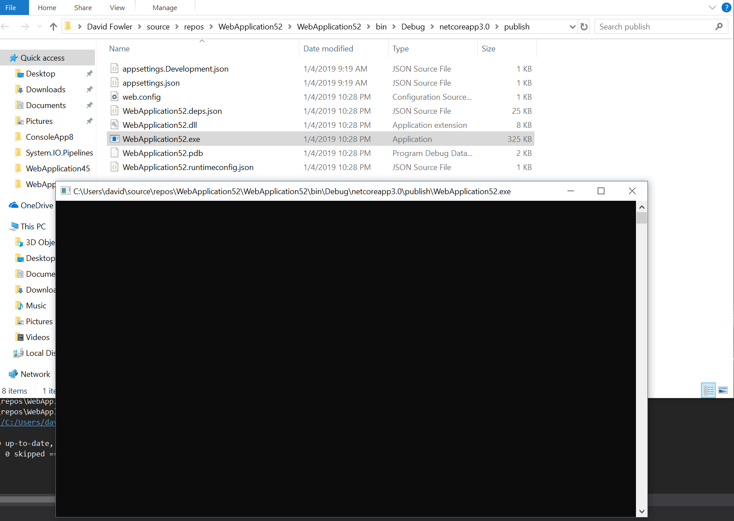The width and height of the screenshot is (734, 521).
Task: Sort files by the Size column header
Action: click(488, 48)
